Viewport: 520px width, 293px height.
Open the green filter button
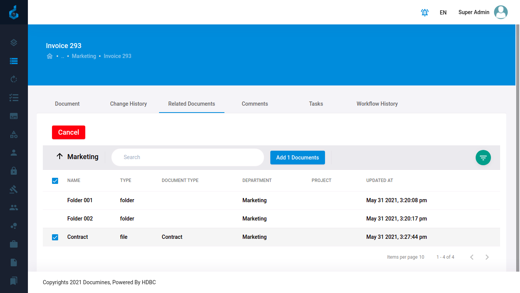click(x=483, y=158)
